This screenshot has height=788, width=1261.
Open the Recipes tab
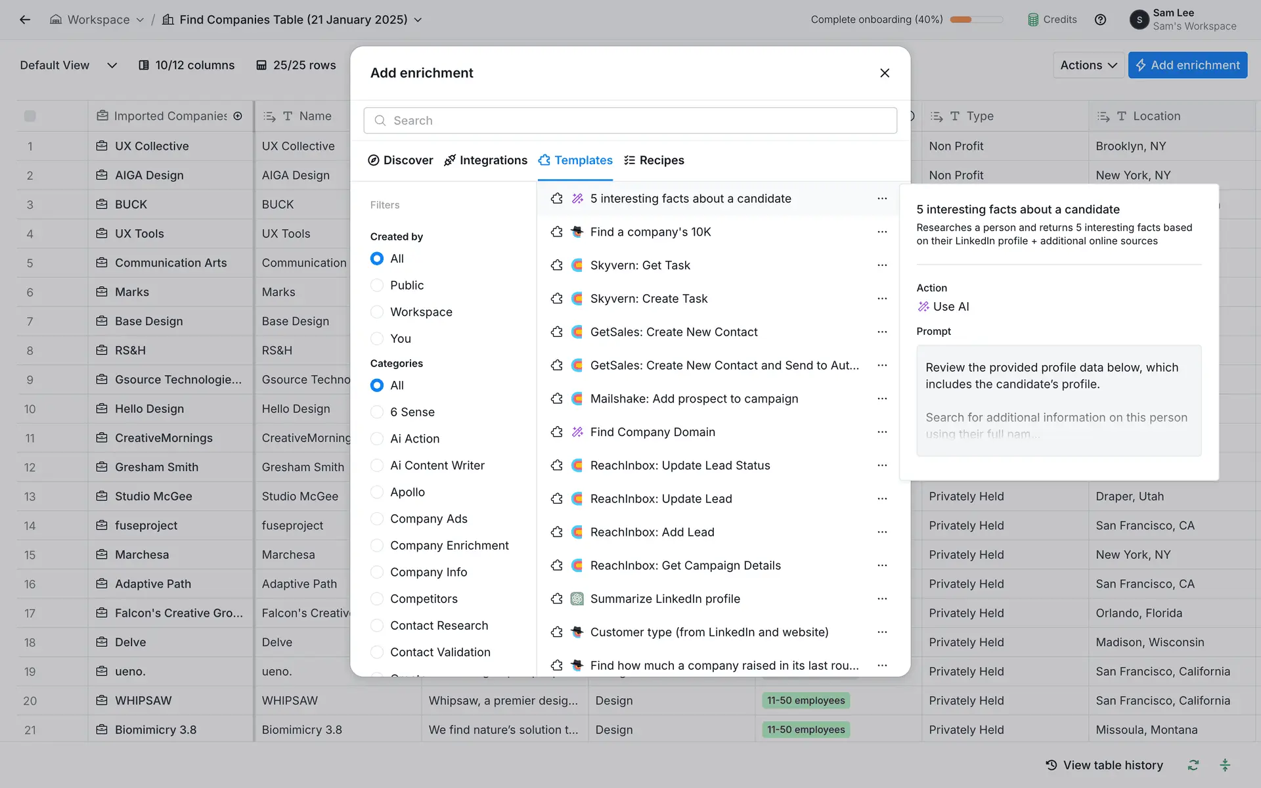pos(654,160)
